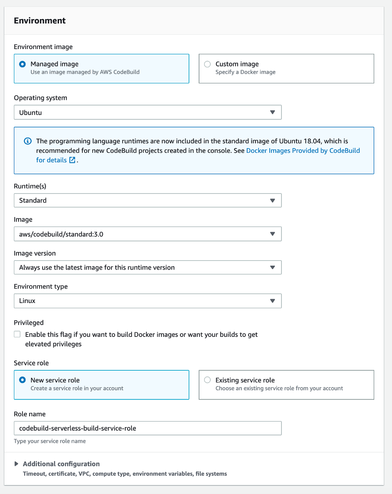The image size is (392, 494).
Task: Click the Image version dropdown arrow
Action: tap(272, 267)
